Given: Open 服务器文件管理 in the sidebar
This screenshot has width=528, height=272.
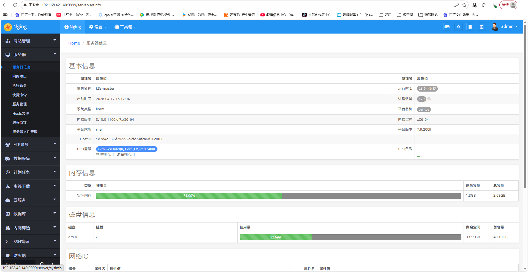Looking at the screenshot, I should click(x=25, y=132).
